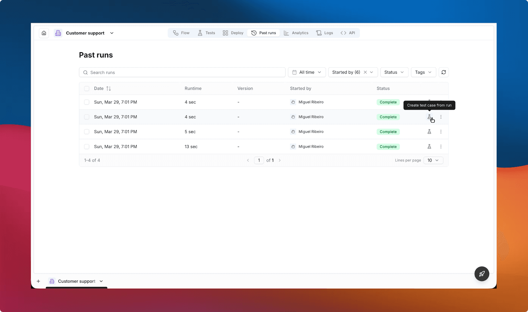Clear the Started by filter with X

point(365,72)
